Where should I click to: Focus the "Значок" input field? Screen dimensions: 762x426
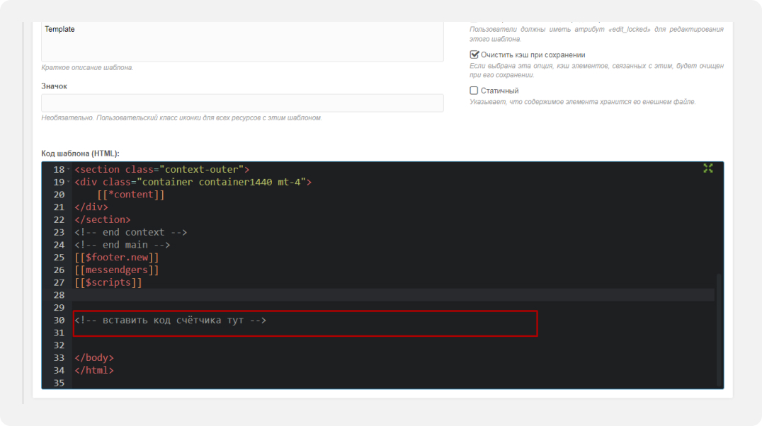pos(242,103)
